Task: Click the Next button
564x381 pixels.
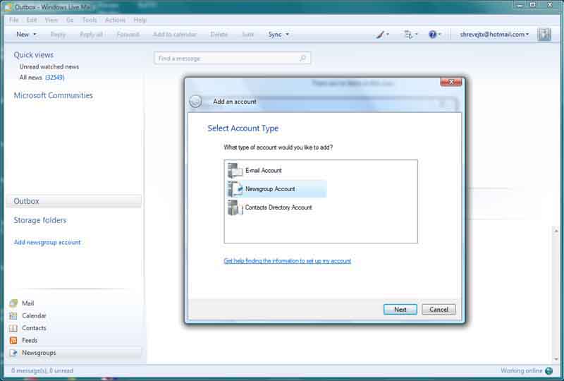Action: pos(400,309)
